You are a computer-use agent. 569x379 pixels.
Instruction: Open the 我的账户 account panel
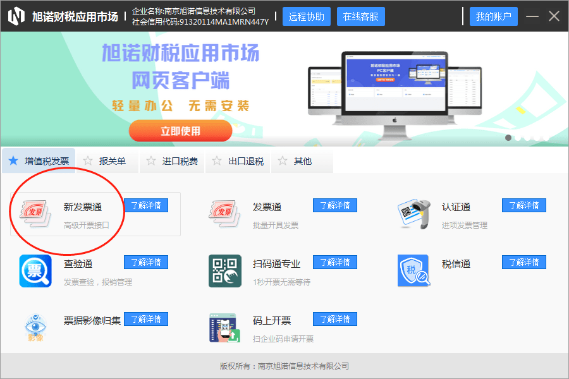click(x=493, y=16)
